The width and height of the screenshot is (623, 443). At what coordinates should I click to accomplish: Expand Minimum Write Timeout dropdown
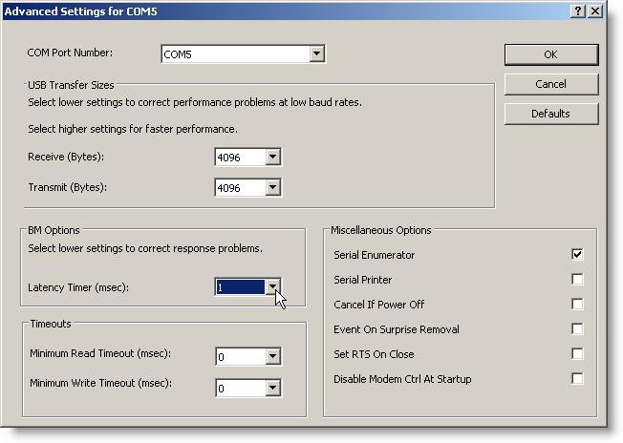tap(272, 389)
